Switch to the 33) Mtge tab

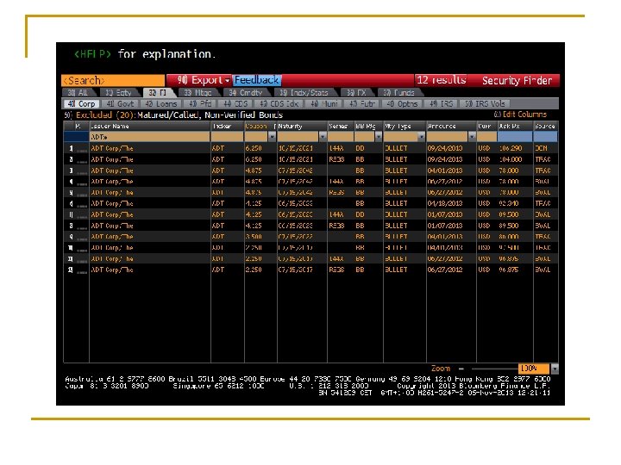pos(198,92)
